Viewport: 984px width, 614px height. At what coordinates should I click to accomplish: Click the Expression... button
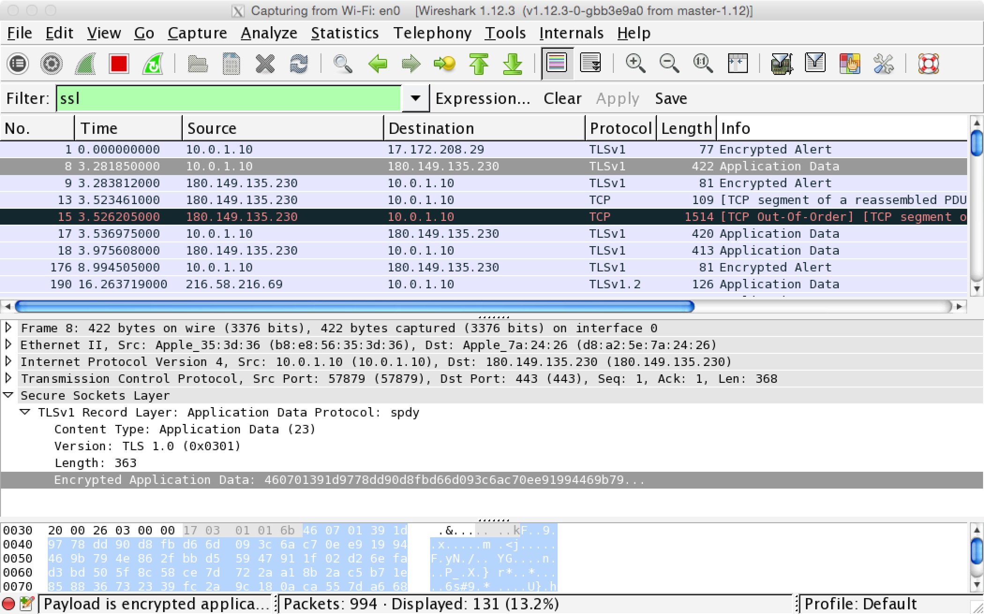tap(483, 98)
